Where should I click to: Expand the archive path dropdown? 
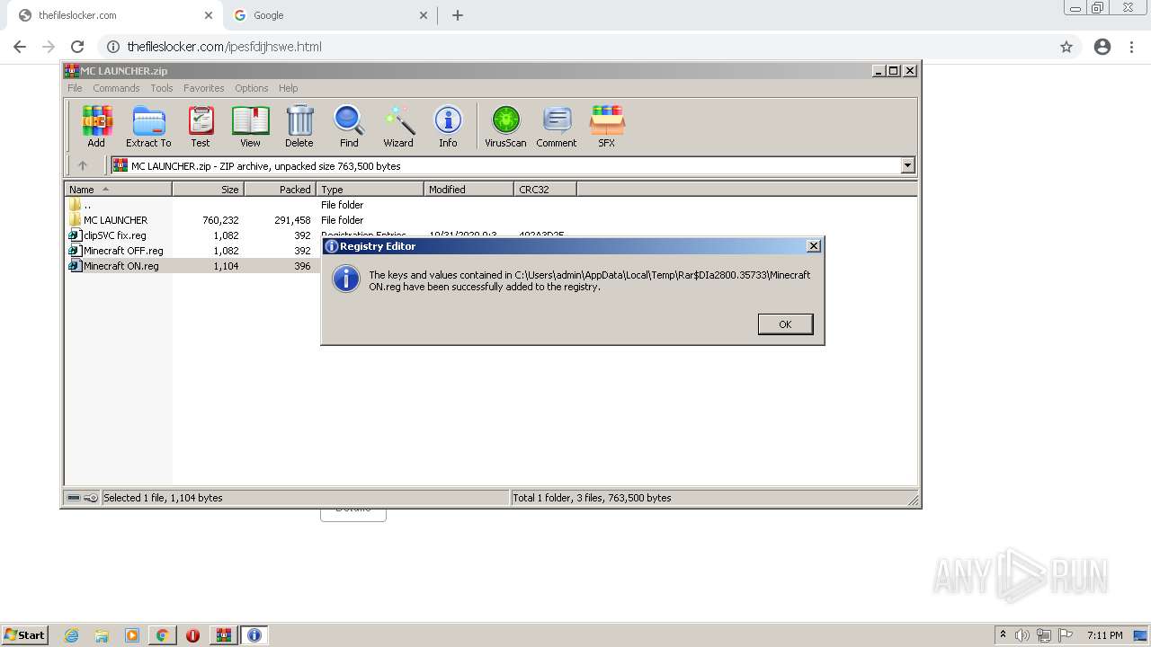coord(907,165)
